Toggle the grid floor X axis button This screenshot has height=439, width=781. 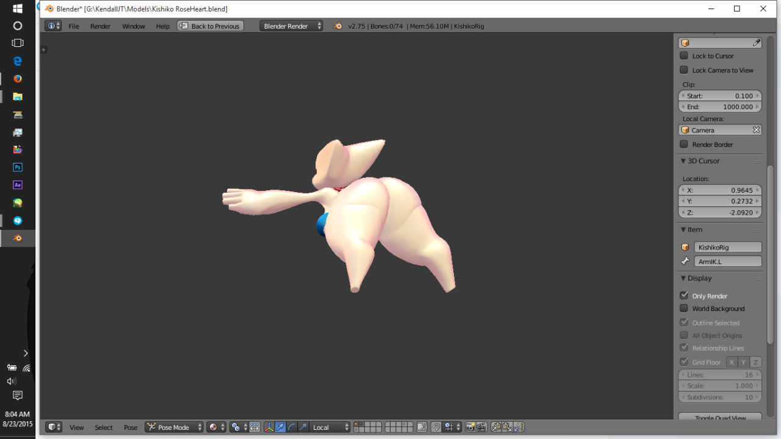coord(732,362)
